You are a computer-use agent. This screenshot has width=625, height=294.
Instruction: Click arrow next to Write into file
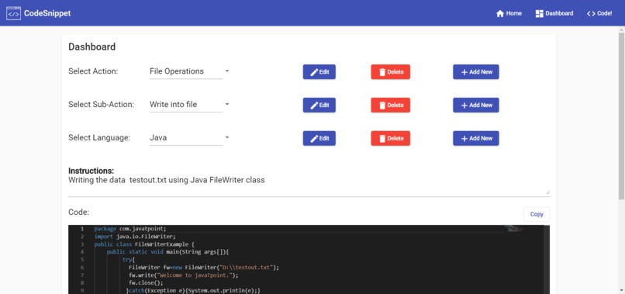[x=226, y=104]
